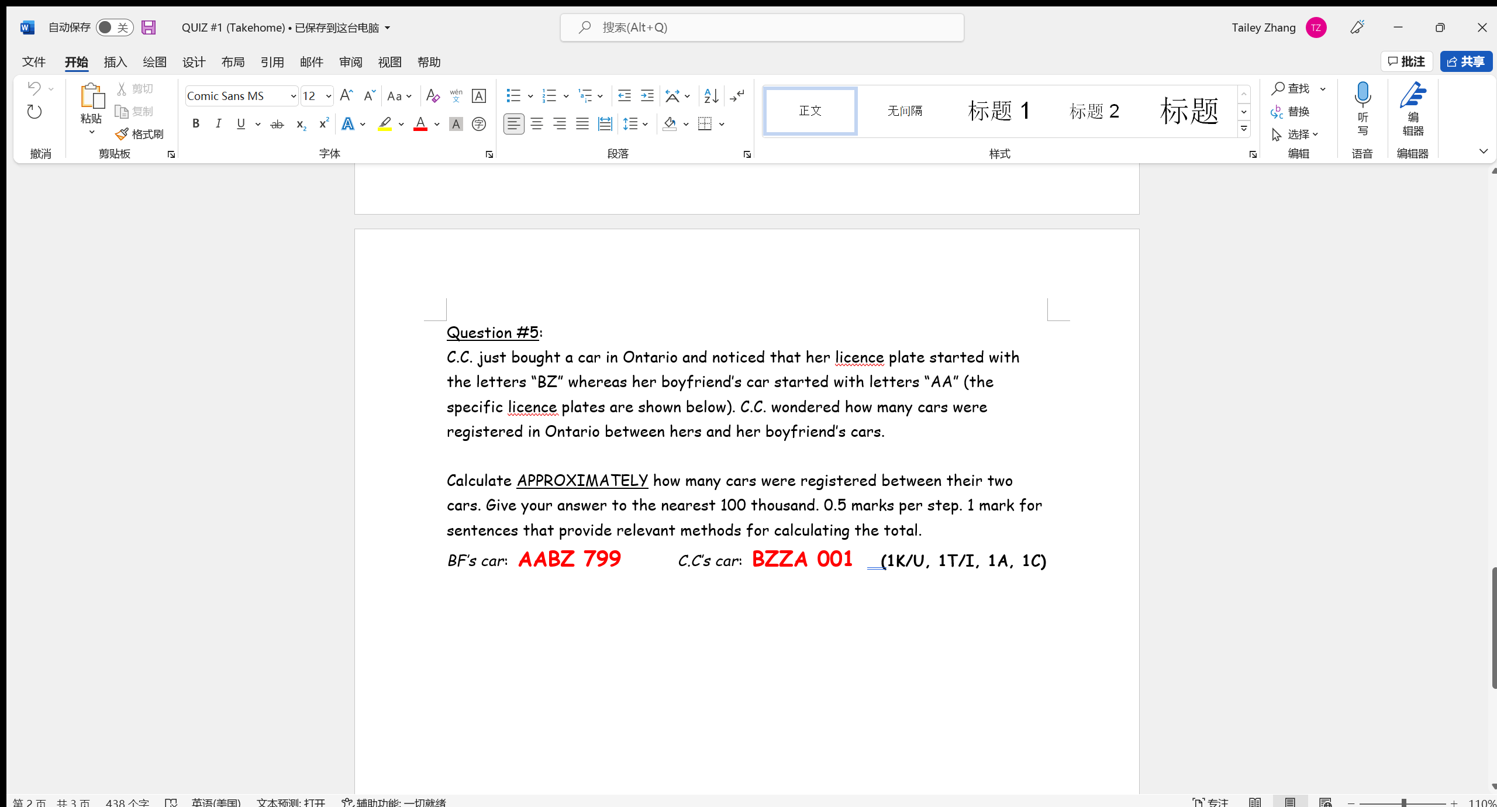The image size is (1497, 807).
Task: Open the 文件 menu
Action: 33,61
